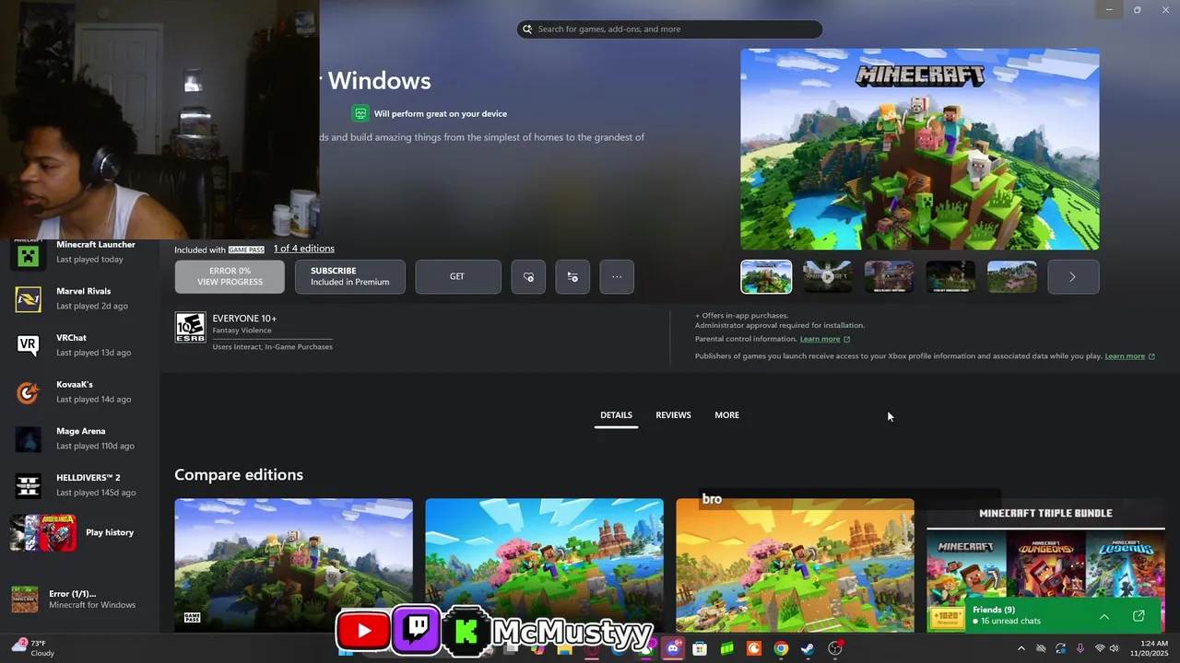This screenshot has height=663, width=1180.
Task: Switch to the REVIEWS tab
Action: pyautogui.click(x=673, y=415)
